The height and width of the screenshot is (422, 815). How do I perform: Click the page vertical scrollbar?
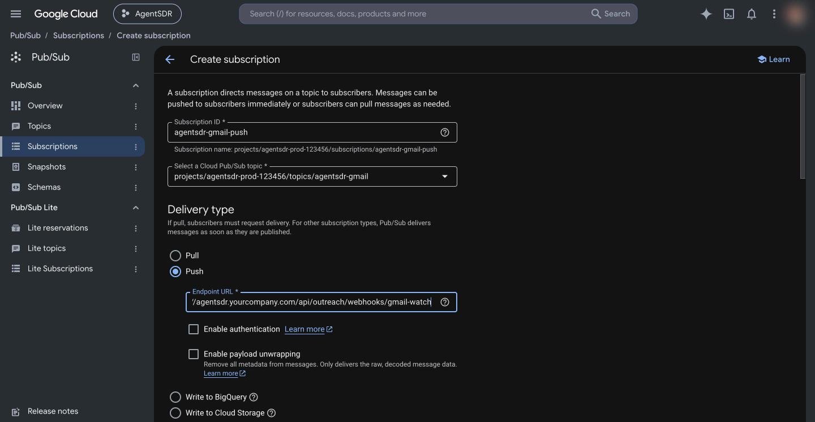click(x=803, y=127)
